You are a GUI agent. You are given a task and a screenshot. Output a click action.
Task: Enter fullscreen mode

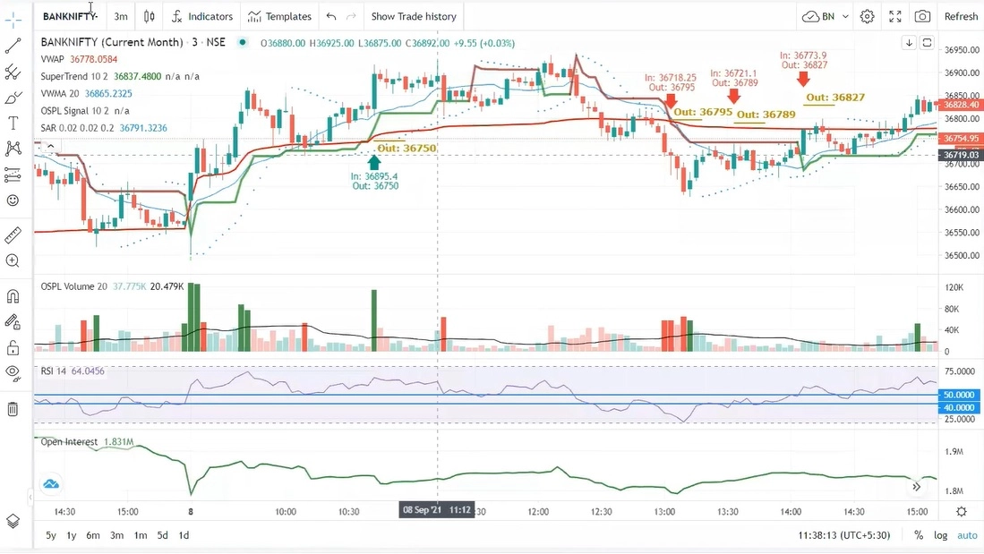(895, 16)
